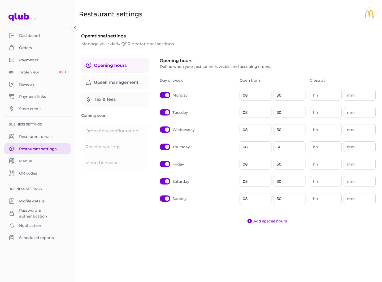Image resolution: width=382 pixels, height=282 pixels.
Task: Open the Table view icon
Action: coord(12,72)
